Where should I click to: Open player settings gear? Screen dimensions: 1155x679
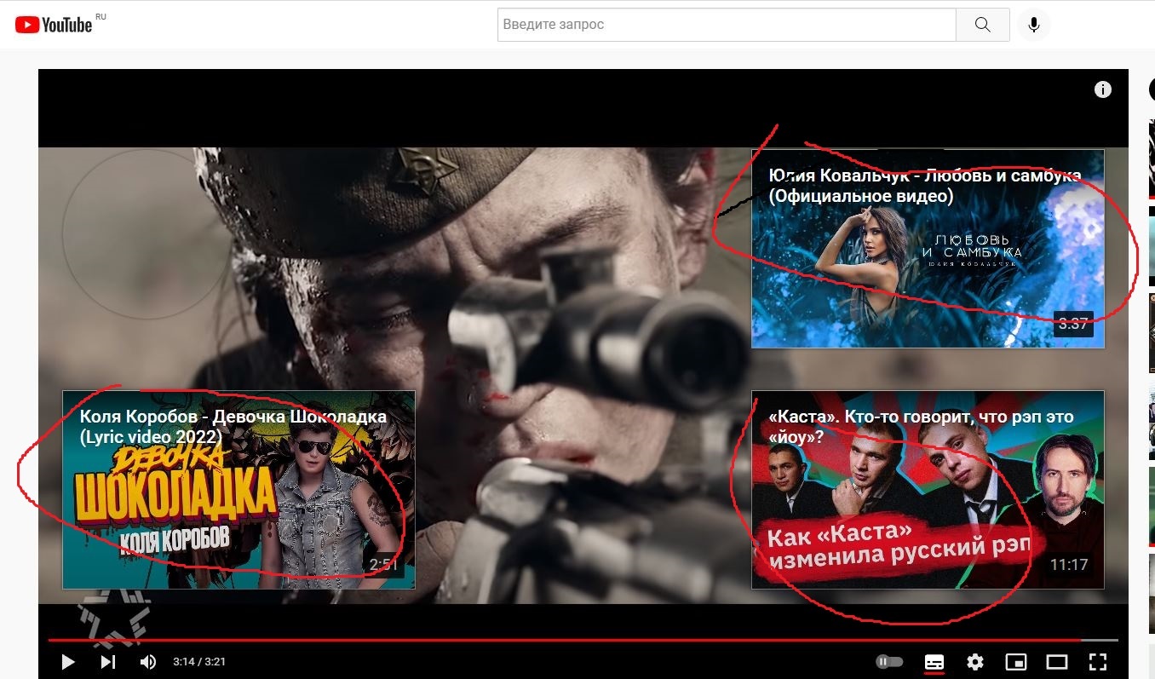975,662
